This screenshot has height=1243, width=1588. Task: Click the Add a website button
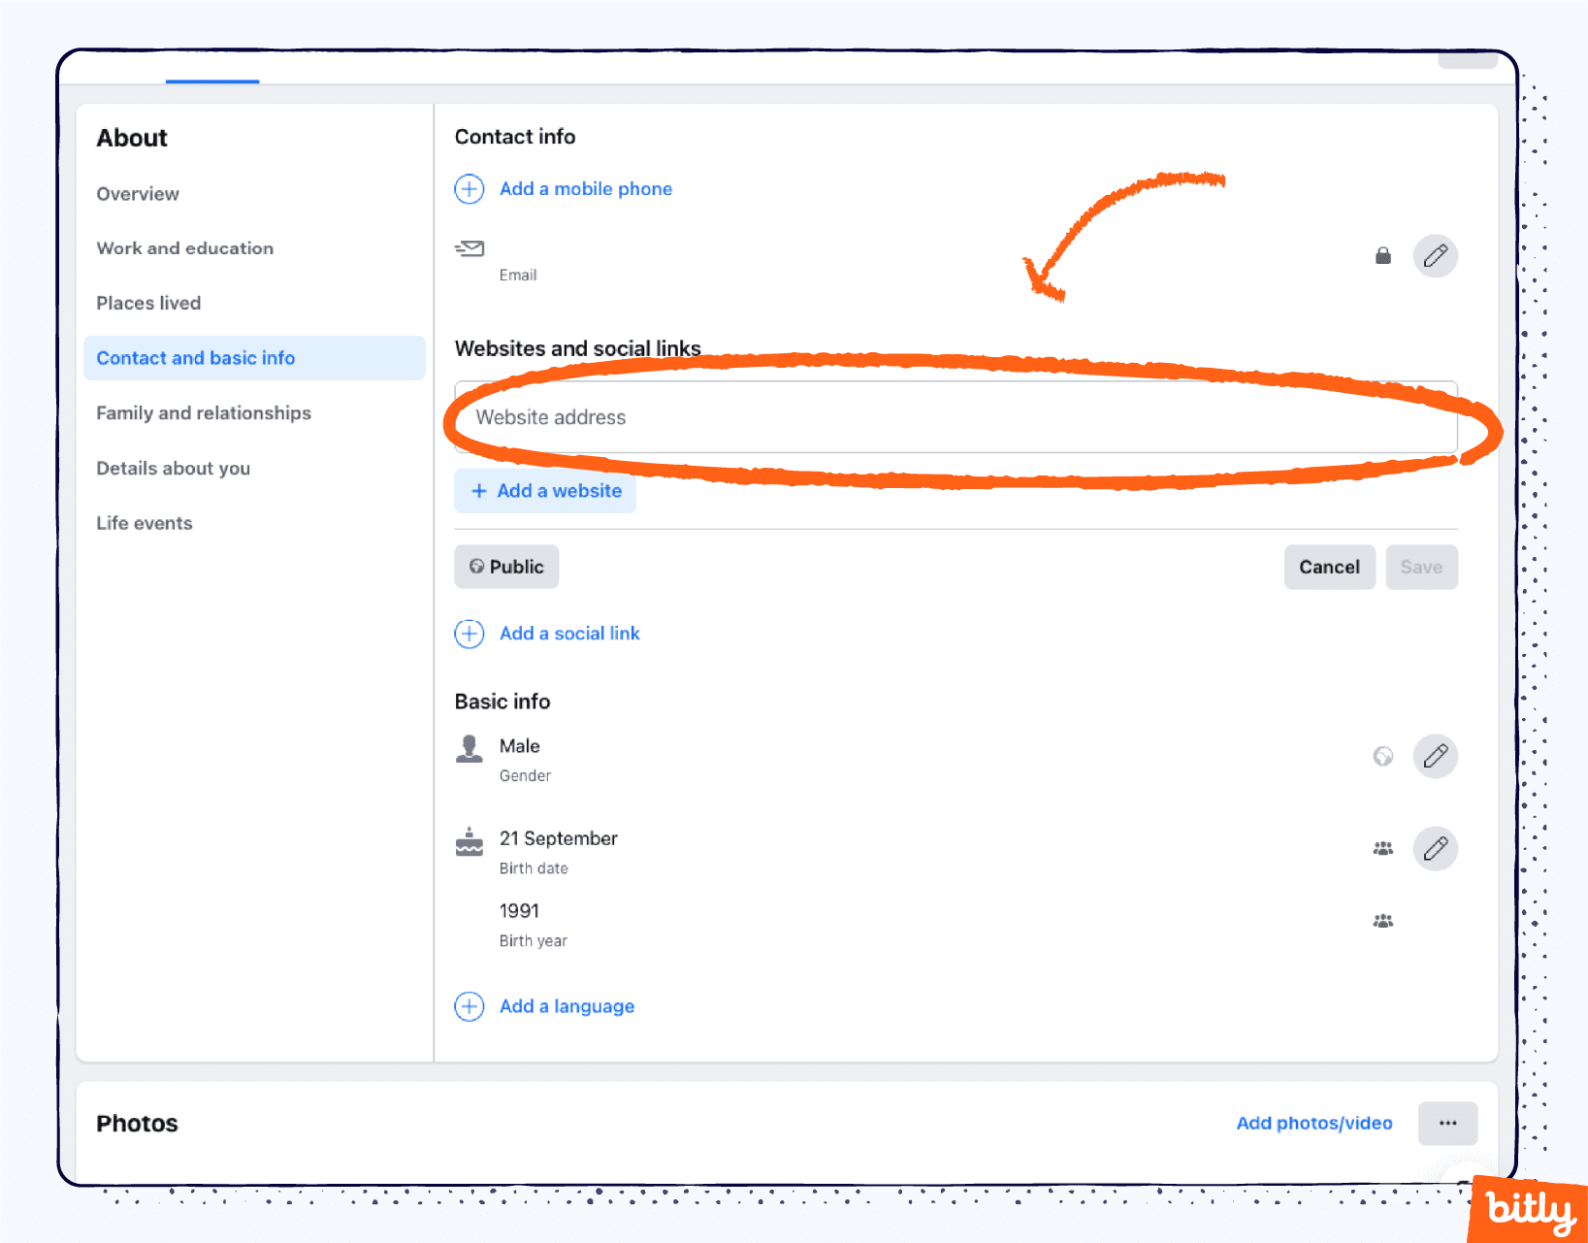(x=545, y=491)
